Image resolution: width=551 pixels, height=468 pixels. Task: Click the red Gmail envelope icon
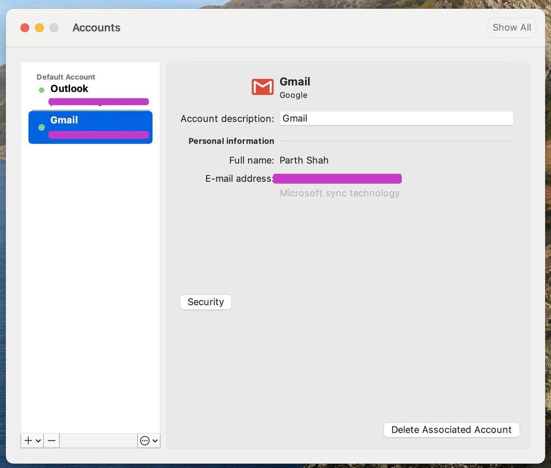[262, 87]
